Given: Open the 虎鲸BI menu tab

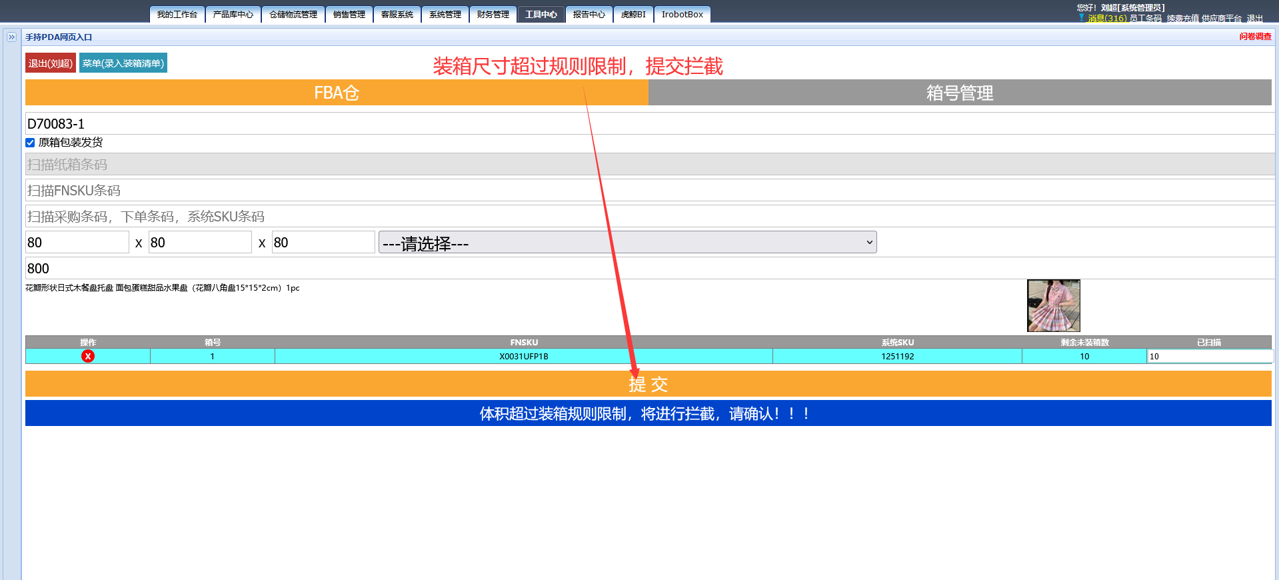Looking at the screenshot, I should click(x=633, y=15).
